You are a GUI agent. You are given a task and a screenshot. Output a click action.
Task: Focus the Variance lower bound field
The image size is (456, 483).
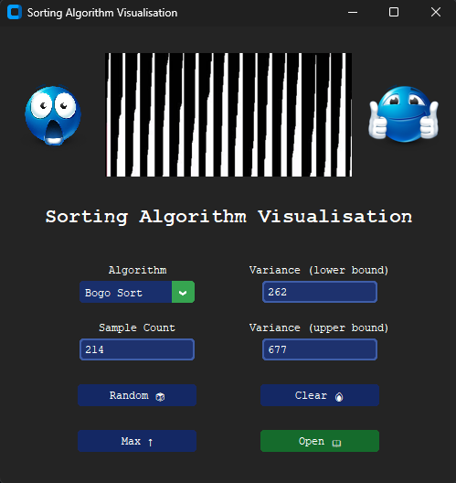click(320, 292)
